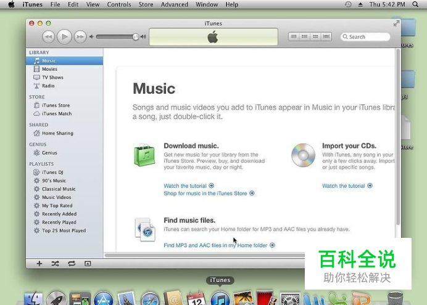Viewport: 427px width, 305px height.
Task: Select the iTunes DJ playlist
Action: point(65,173)
